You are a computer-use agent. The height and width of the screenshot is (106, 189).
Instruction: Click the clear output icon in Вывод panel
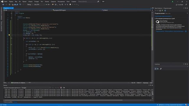(61, 88)
